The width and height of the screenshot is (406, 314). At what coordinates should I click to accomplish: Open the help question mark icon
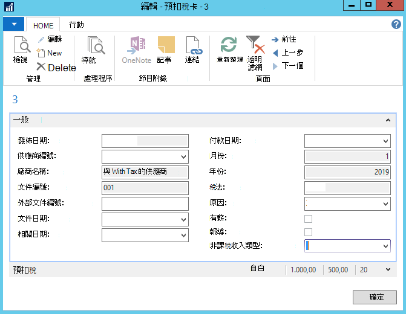click(396, 24)
